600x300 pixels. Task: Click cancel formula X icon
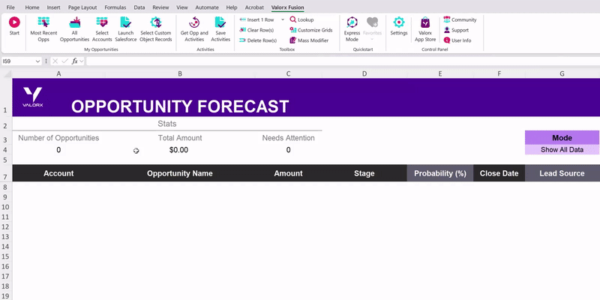[x=55, y=61]
